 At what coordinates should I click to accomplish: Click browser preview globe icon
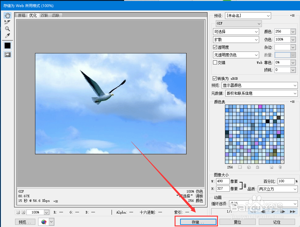click(44, 222)
